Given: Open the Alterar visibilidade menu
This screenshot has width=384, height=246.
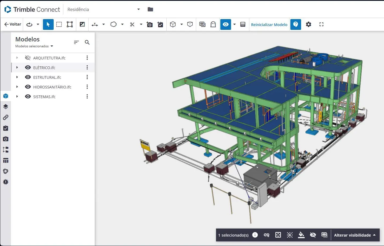Looking at the screenshot, I should point(355,235).
